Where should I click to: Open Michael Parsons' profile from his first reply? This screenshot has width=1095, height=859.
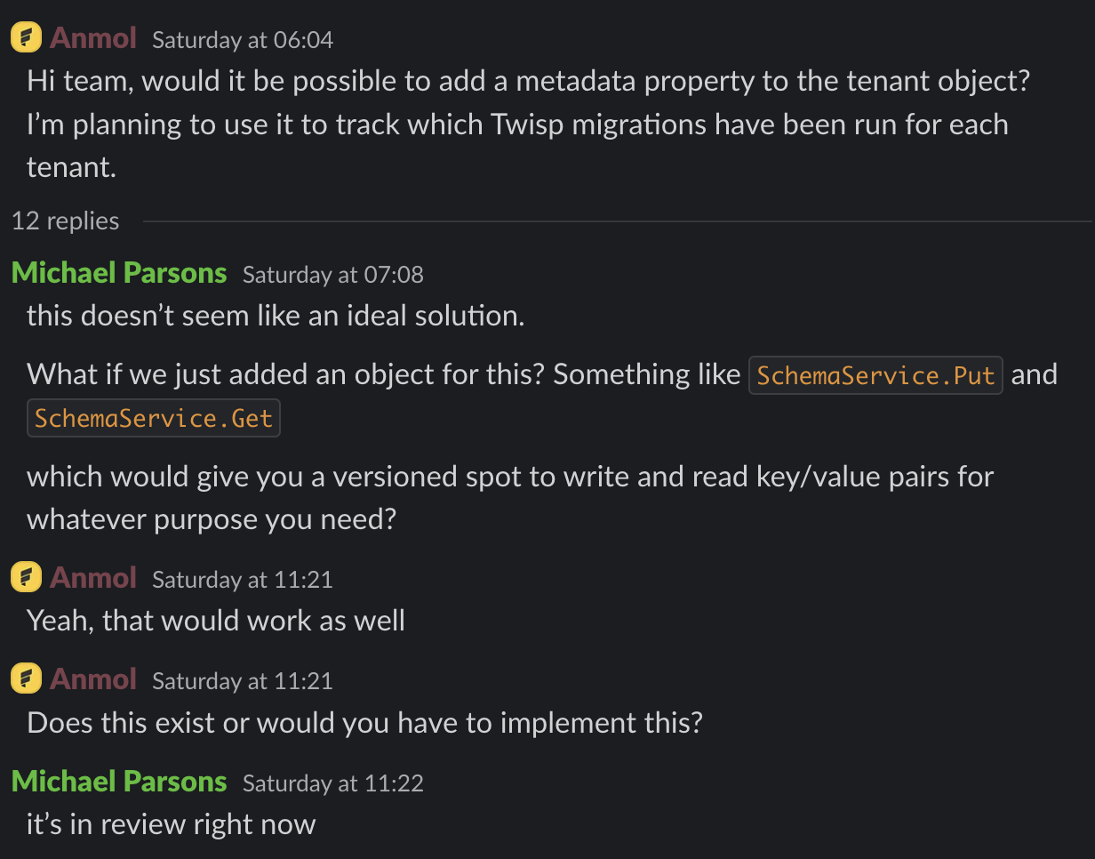118,273
